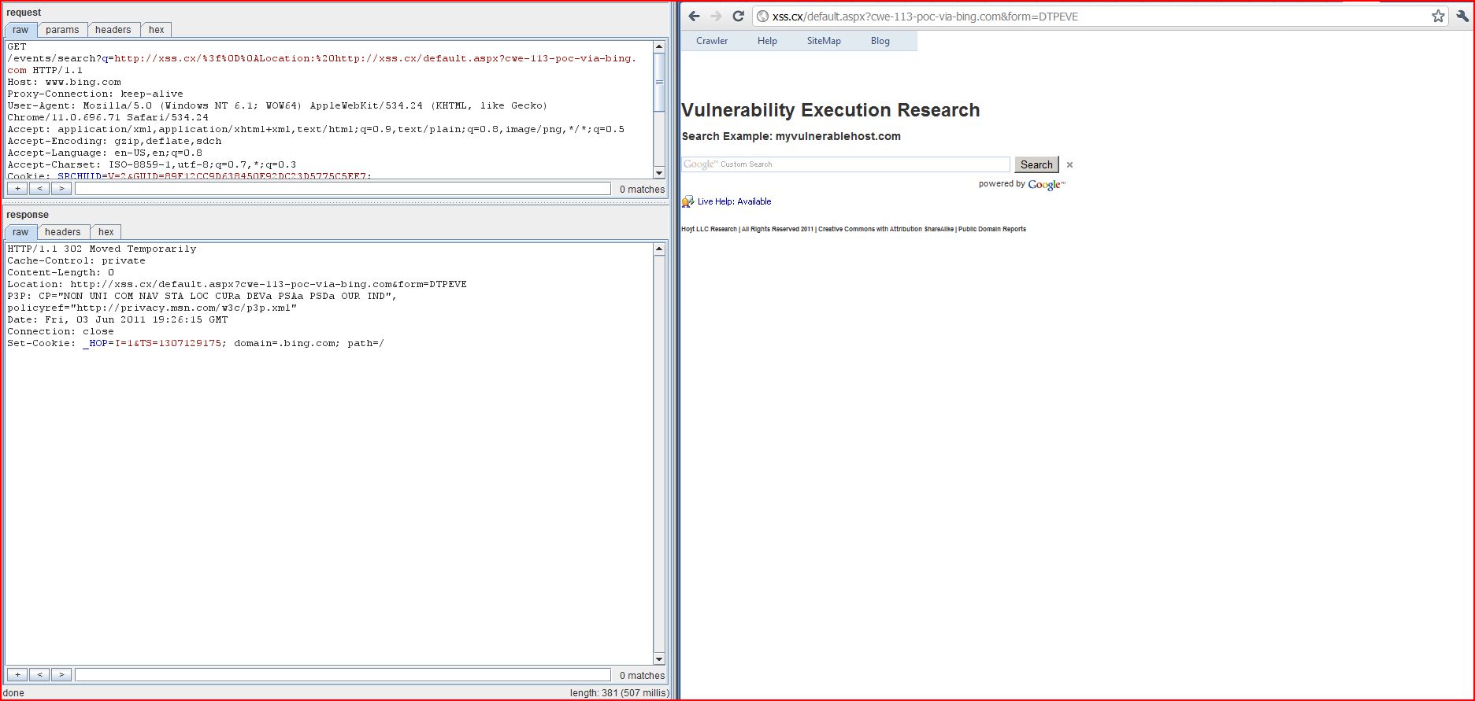Click response scrollbar down arrow
1475x701 pixels.
(x=659, y=659)
